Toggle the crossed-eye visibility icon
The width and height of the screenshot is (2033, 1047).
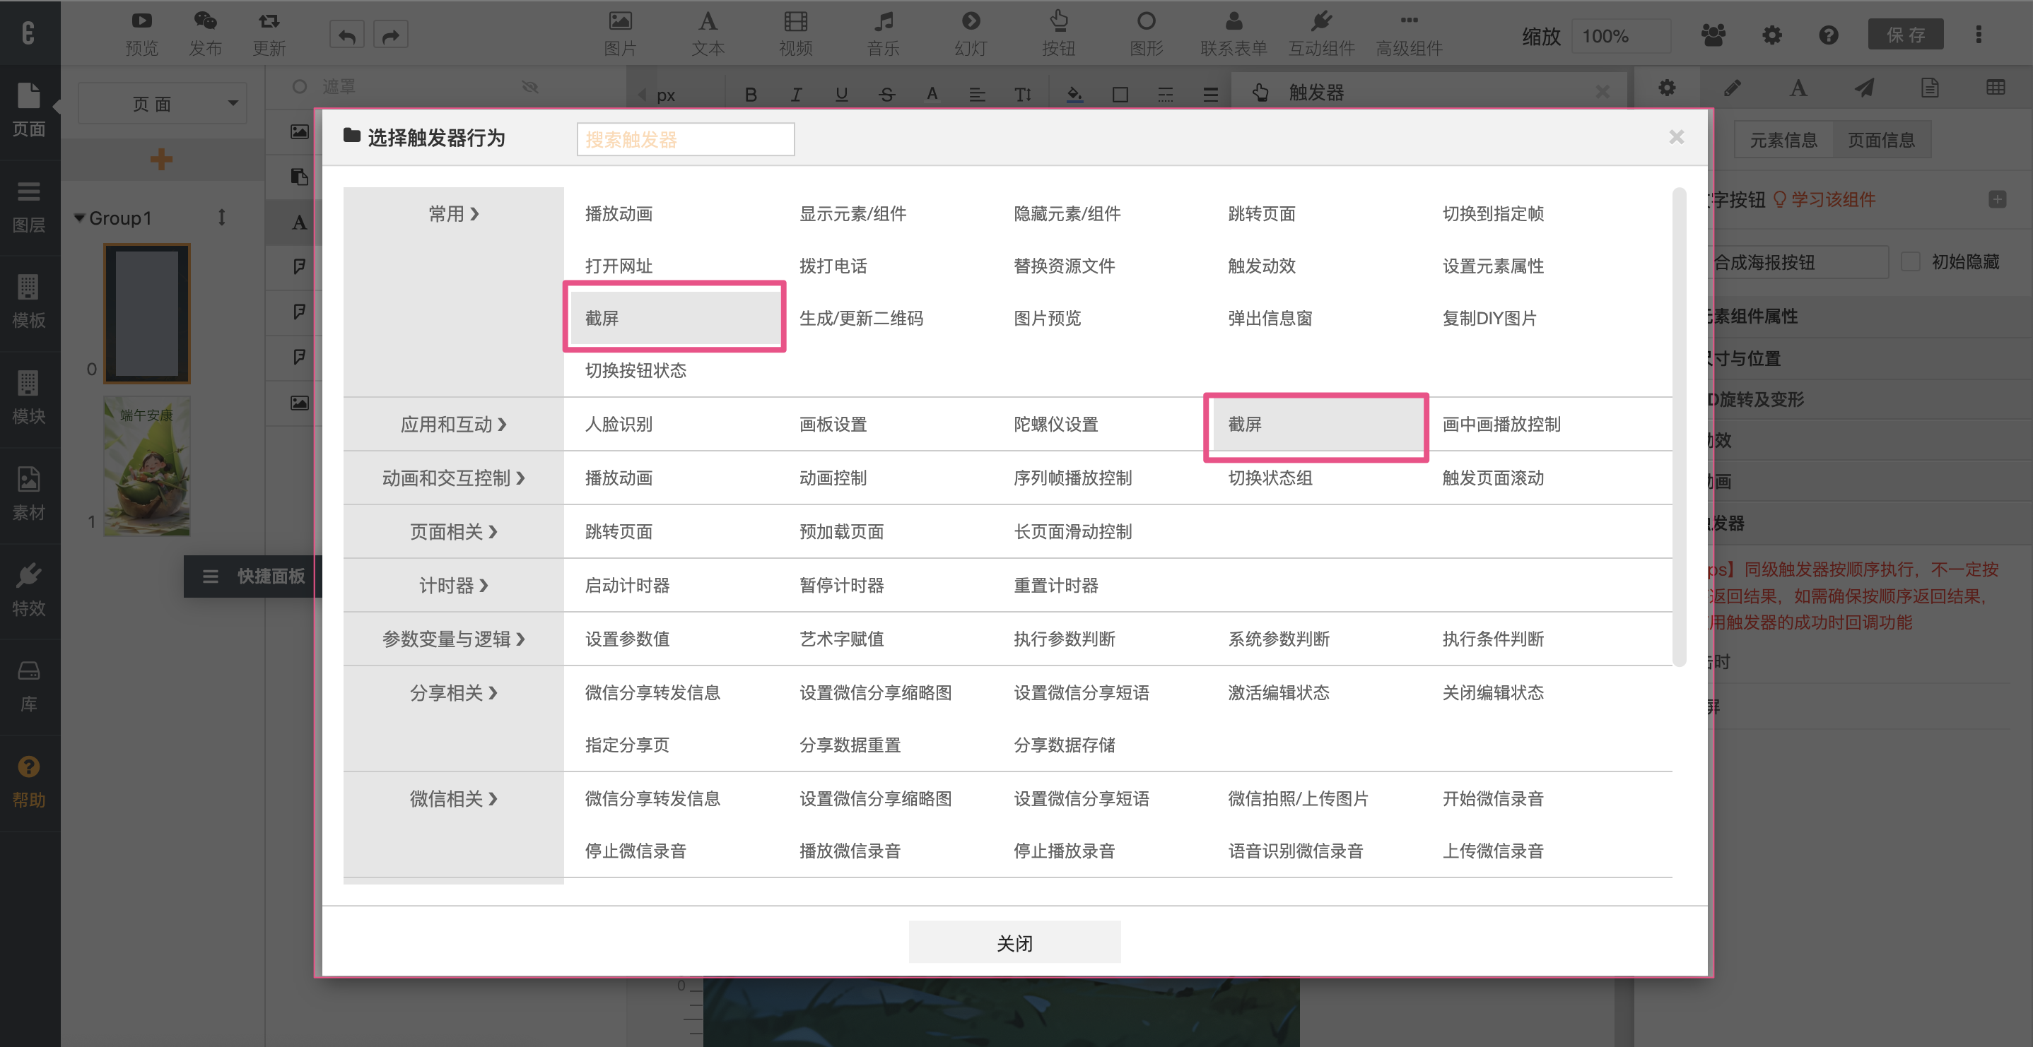coord(529,87)
